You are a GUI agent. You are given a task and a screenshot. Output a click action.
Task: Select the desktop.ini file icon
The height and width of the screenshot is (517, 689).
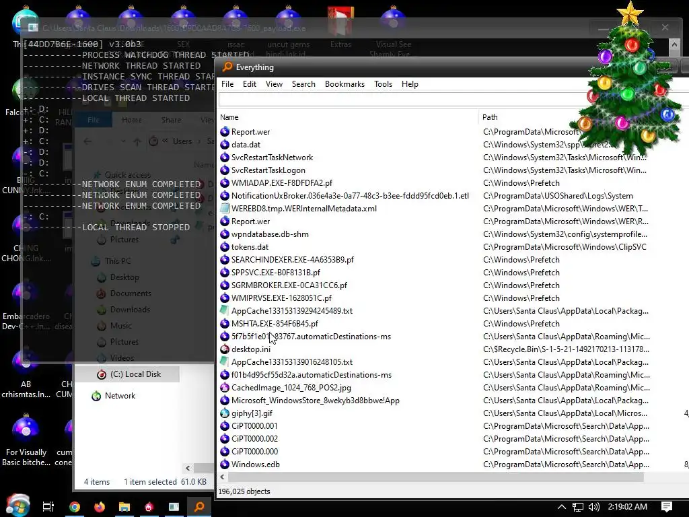[225, 349]
